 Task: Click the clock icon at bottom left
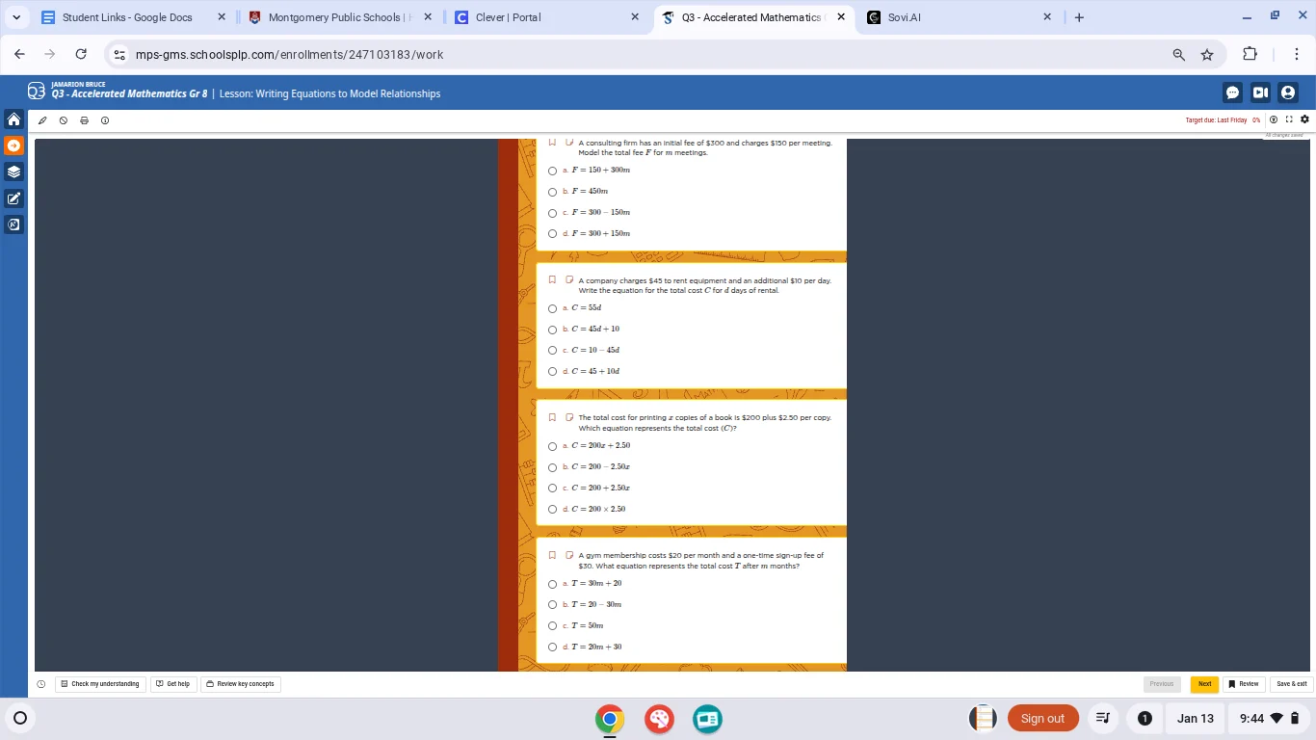(x=41, y=684)
